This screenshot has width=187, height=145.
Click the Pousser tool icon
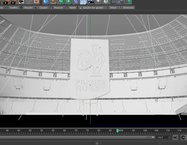(51, 8)
